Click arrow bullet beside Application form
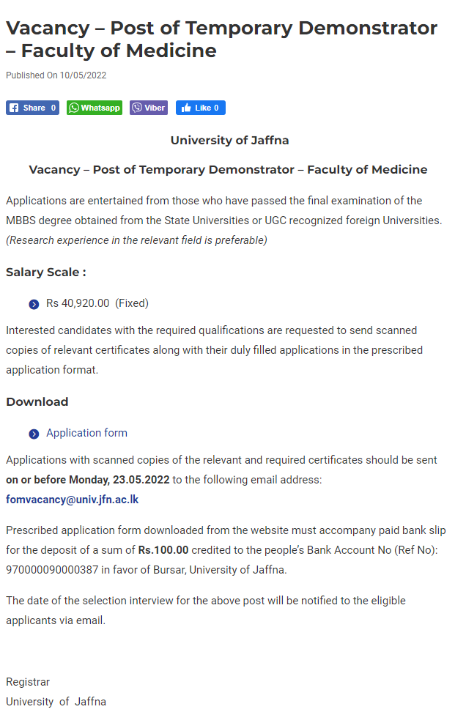Viewport: 466px width, 723px height. pyautogui.click(x=34, y=434)
